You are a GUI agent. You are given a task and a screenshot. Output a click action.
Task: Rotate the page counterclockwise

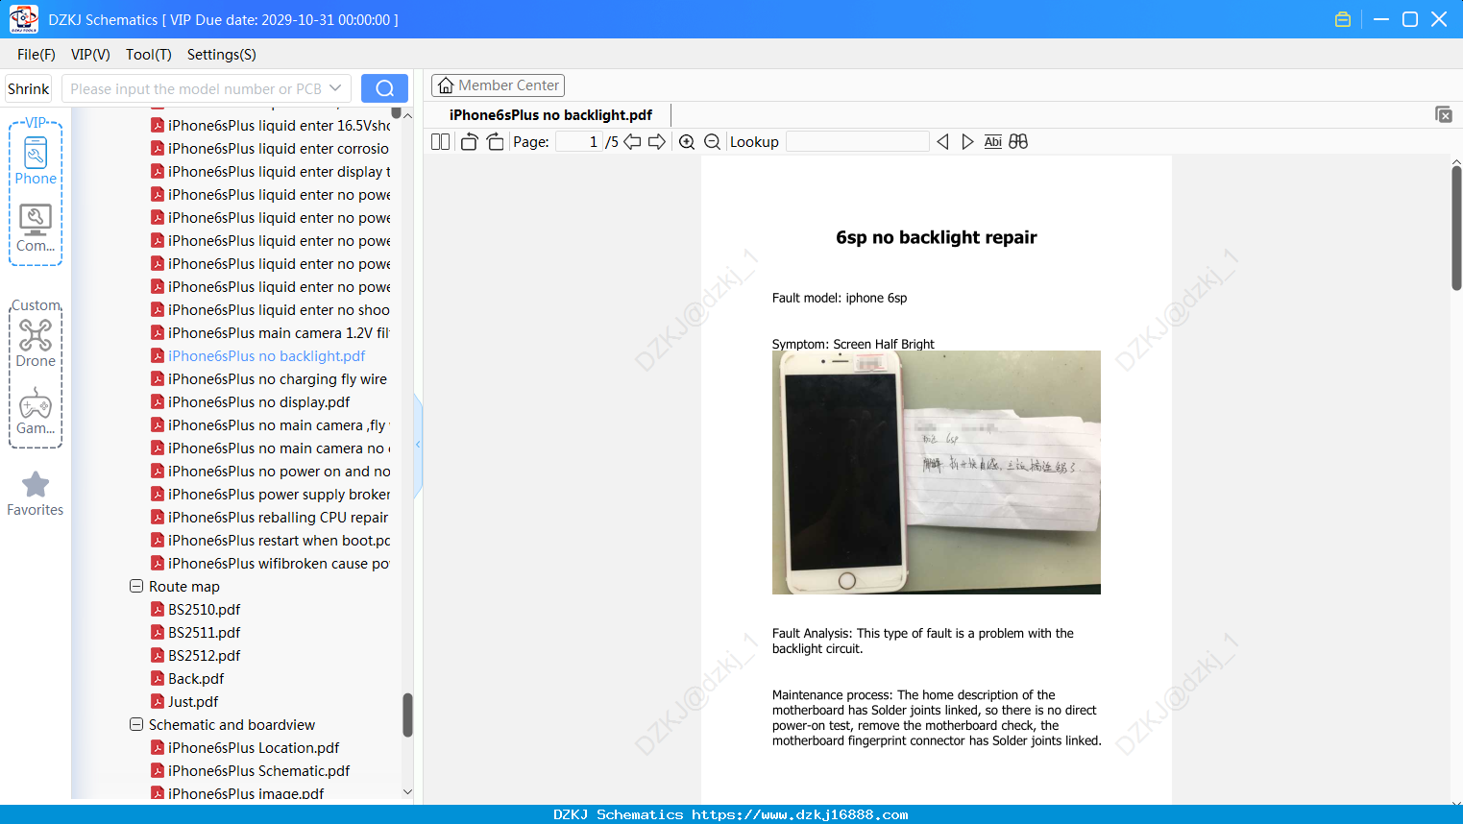point(469,142)
